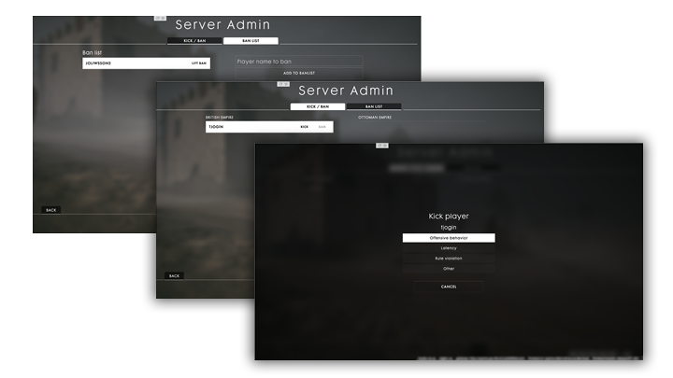Switch to the dark BAN LIST tab

(374, 106)
